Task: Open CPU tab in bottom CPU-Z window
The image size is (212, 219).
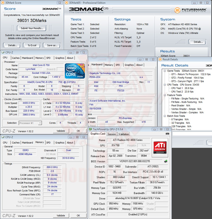Action: (5, 142)
